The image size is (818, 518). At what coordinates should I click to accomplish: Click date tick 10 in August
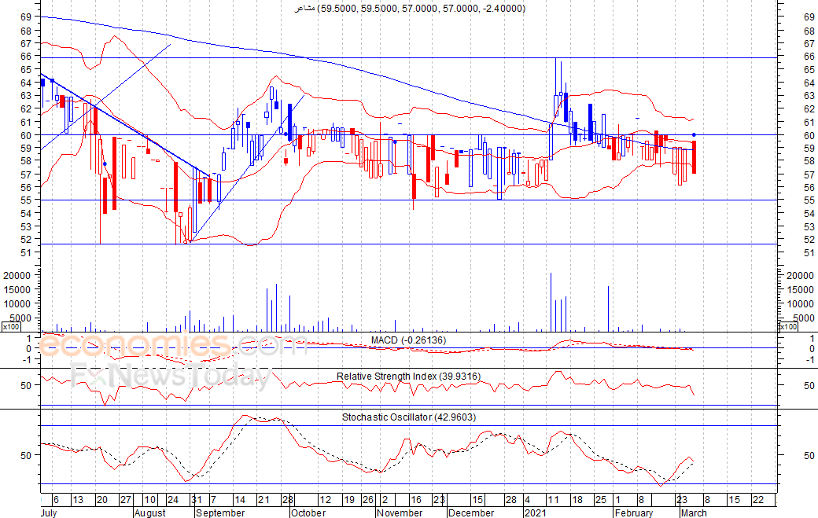pos(150,500)
